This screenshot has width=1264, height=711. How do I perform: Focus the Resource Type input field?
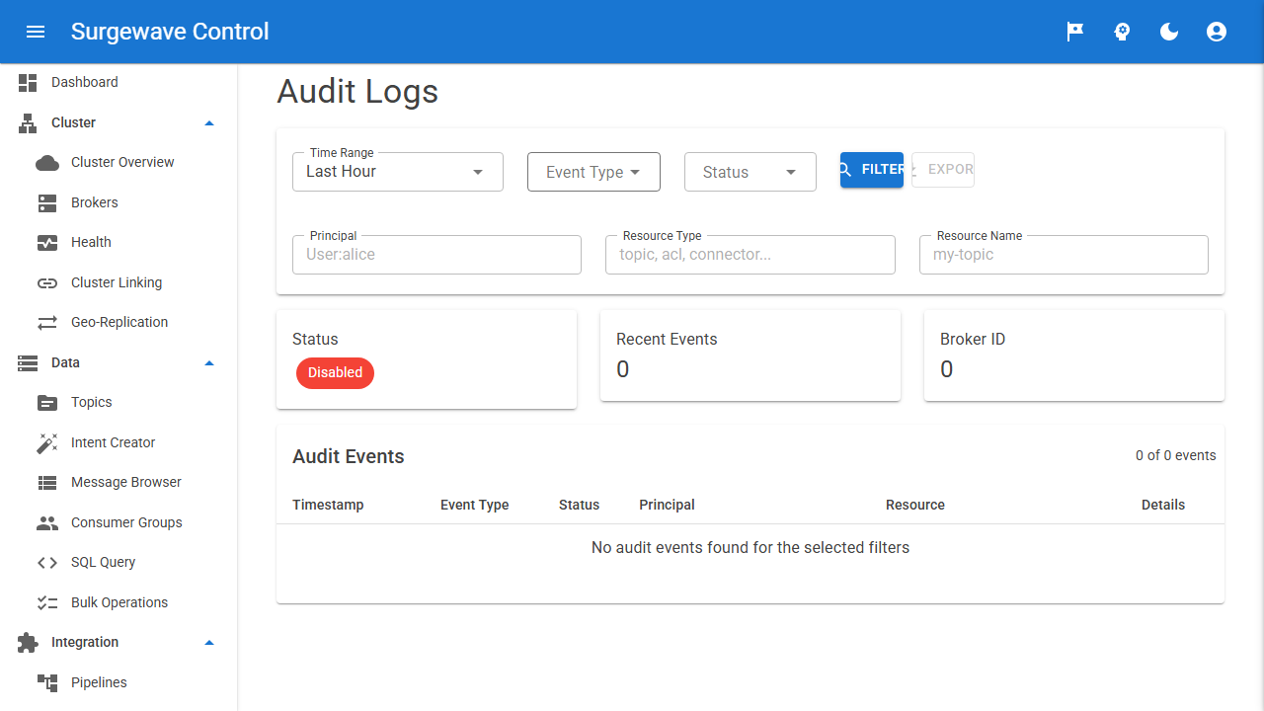pos(750,255)
